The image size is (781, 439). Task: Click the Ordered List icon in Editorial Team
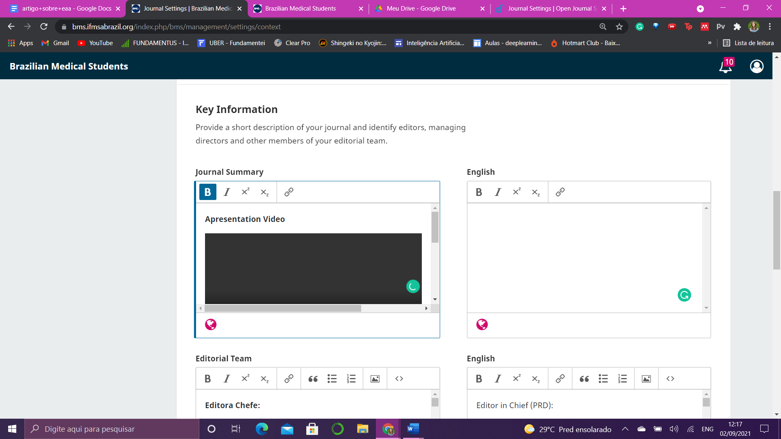point(351,378)
